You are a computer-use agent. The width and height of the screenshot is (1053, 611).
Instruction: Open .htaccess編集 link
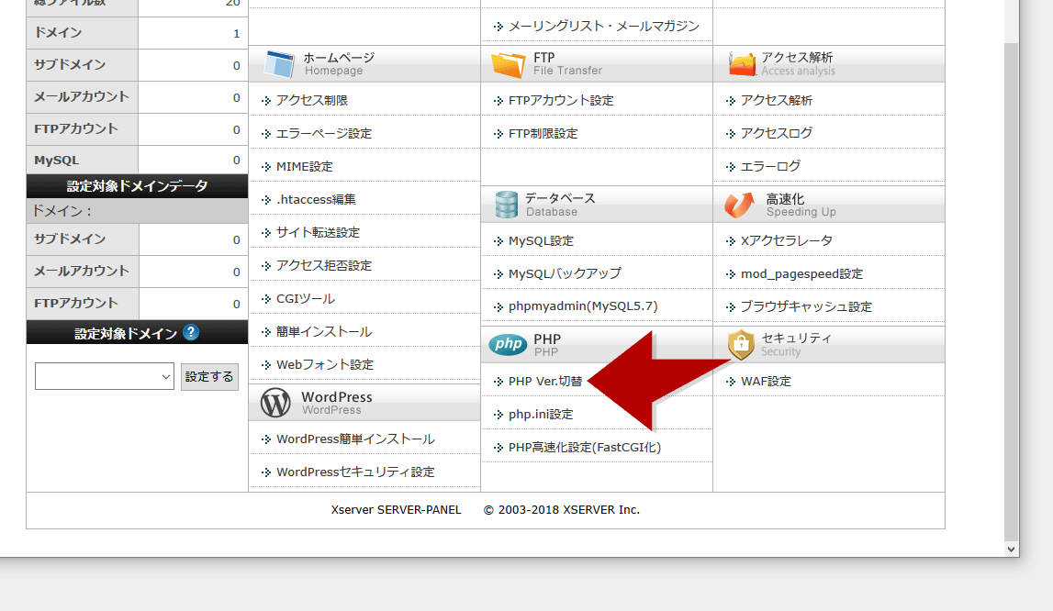coord(317,199)
